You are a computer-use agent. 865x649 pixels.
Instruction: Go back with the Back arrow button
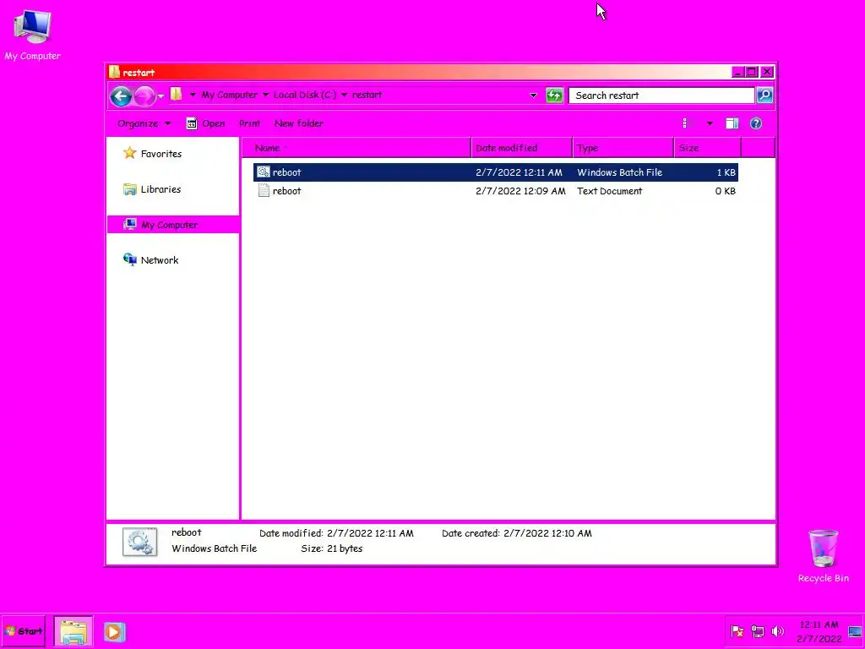pos(121,96)
